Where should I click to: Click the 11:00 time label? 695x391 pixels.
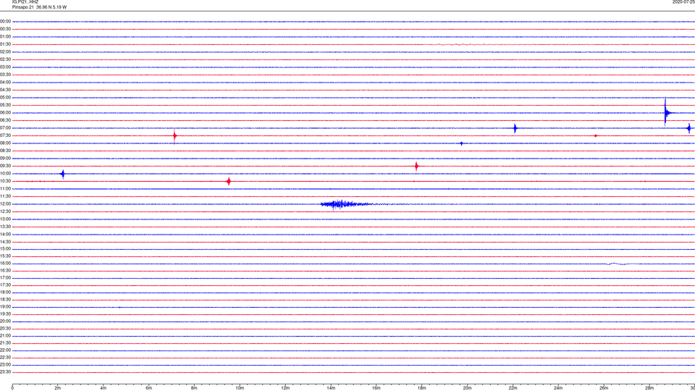(x=5, y=189)
